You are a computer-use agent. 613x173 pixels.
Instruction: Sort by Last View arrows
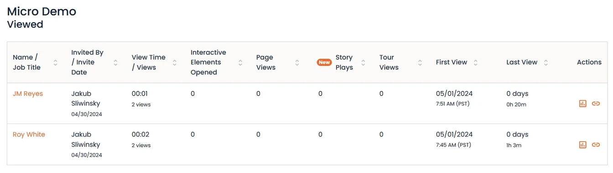[x=546, y=62]
